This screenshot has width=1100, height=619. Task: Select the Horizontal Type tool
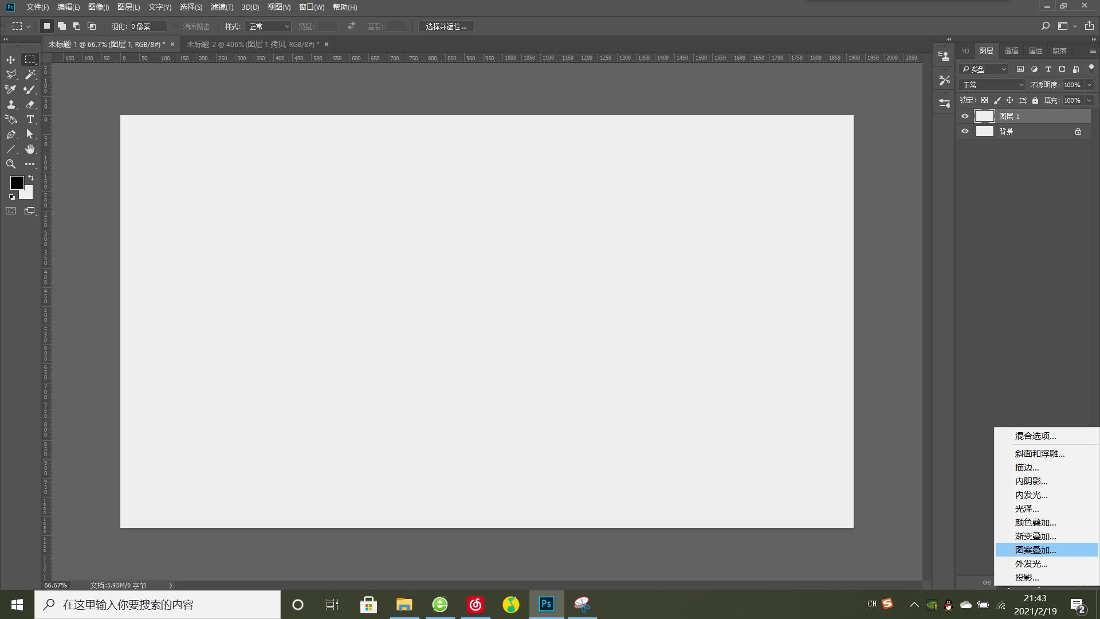coord(30,119)
